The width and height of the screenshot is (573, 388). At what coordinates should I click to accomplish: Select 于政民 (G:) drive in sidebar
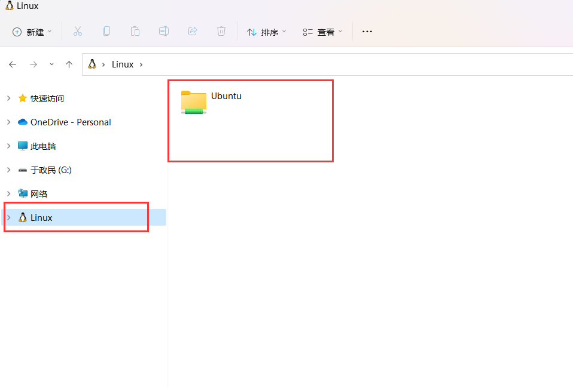51,170
